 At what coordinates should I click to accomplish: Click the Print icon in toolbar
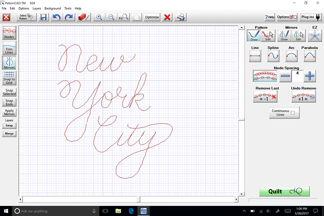click(181, 17)
